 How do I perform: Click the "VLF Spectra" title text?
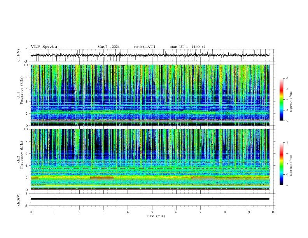[x=44, y=47]
